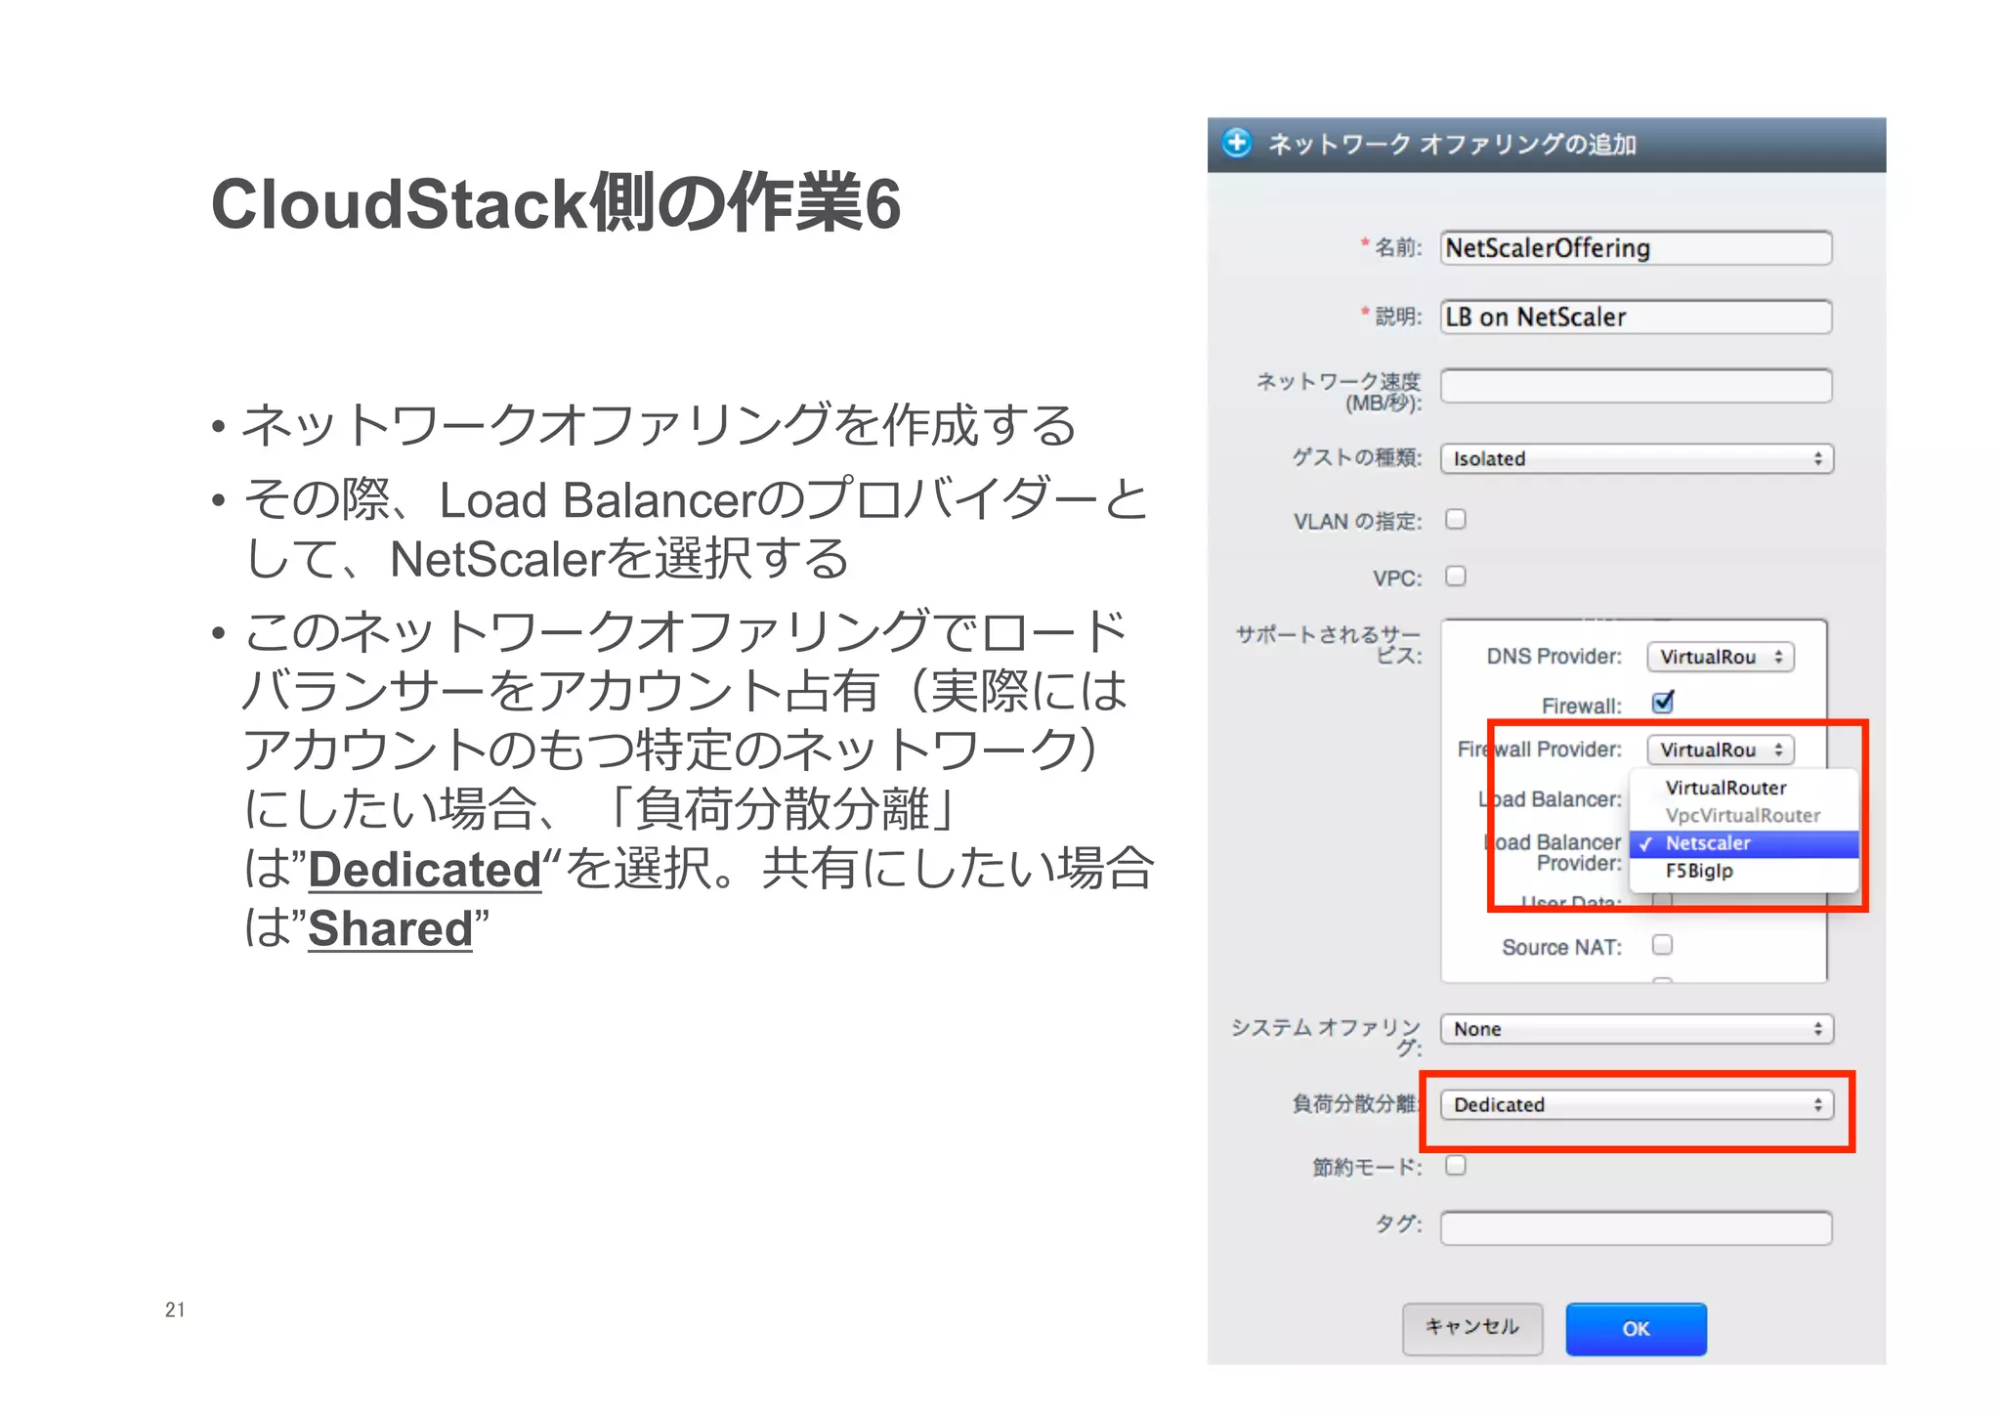The height and width of the screenshot is (1415, 2001).
Task: Open the 負荷分散分離 Dedicated dropdown
Action: 1637,1104
